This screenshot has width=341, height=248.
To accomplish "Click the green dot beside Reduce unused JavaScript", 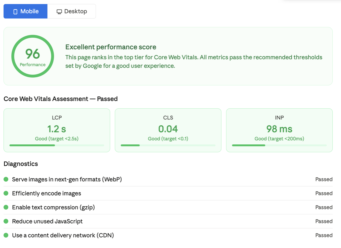I will (6, 221).
